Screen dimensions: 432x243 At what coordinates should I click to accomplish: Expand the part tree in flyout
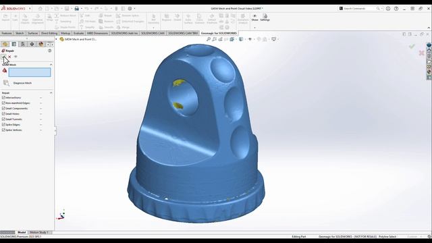[x=57, y=39]
